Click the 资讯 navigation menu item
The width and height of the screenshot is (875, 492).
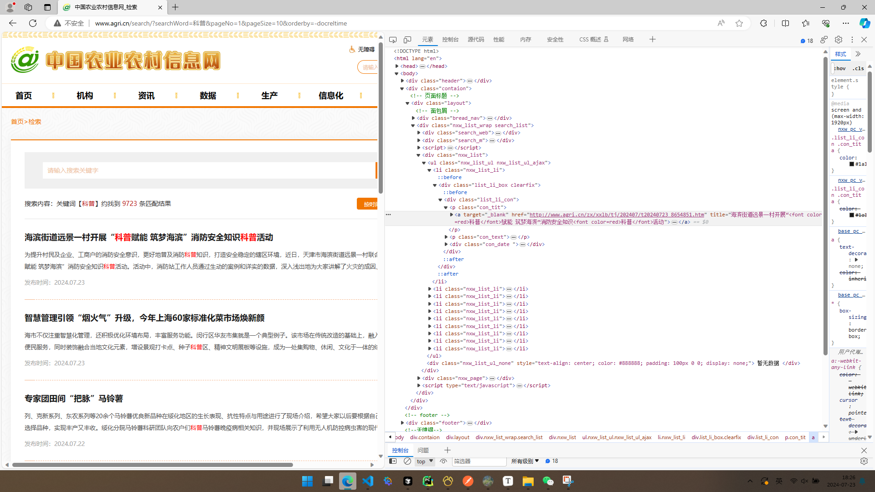tap(146, 96)
